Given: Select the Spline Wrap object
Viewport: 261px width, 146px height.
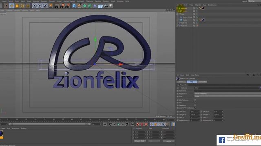Looking at the screenshot, I should pyautogui.click(x=187, y=17).
